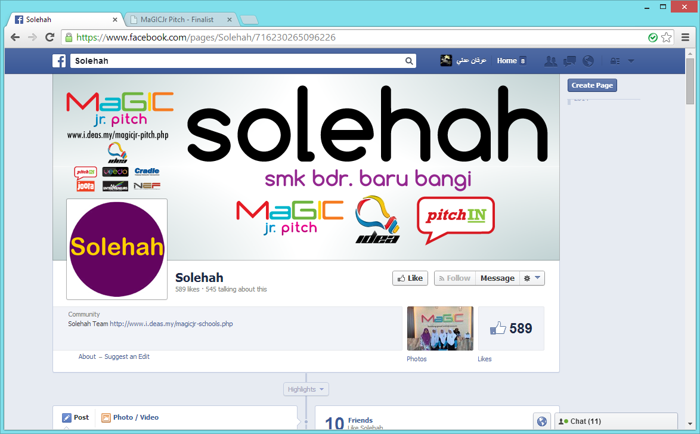This screenshot has width=700, height=434.
Task: Click the scrollbar up arrow
Action: pos(690,52)
